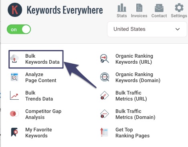
Task: Click the Bulk Trends Data chart icon
Action: point(14,95)
